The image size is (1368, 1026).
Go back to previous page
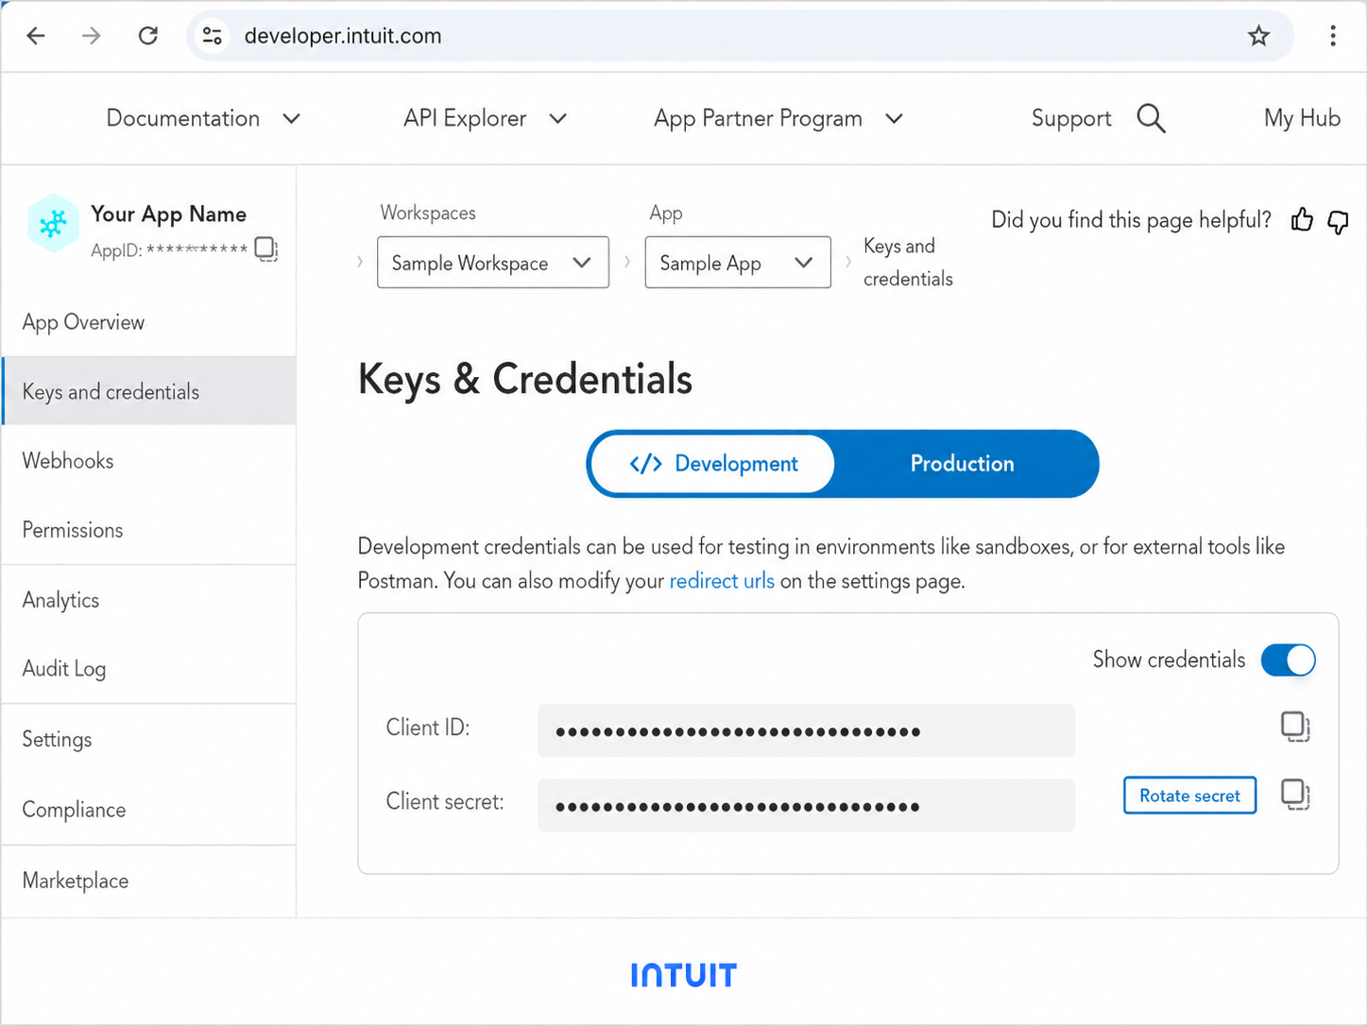click(x=36, y=36)
